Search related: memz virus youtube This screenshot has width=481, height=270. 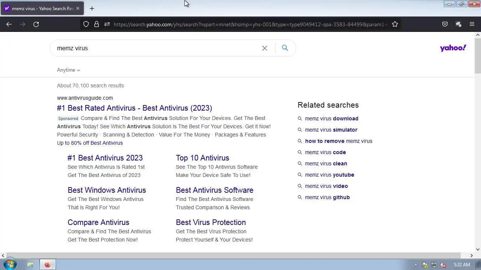click(330, 175)
